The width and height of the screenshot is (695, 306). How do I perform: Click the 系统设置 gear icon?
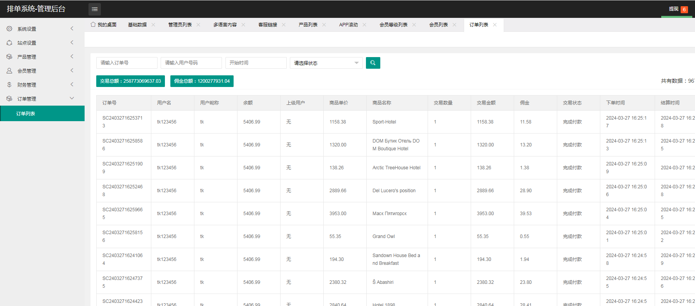pos(9,29)
